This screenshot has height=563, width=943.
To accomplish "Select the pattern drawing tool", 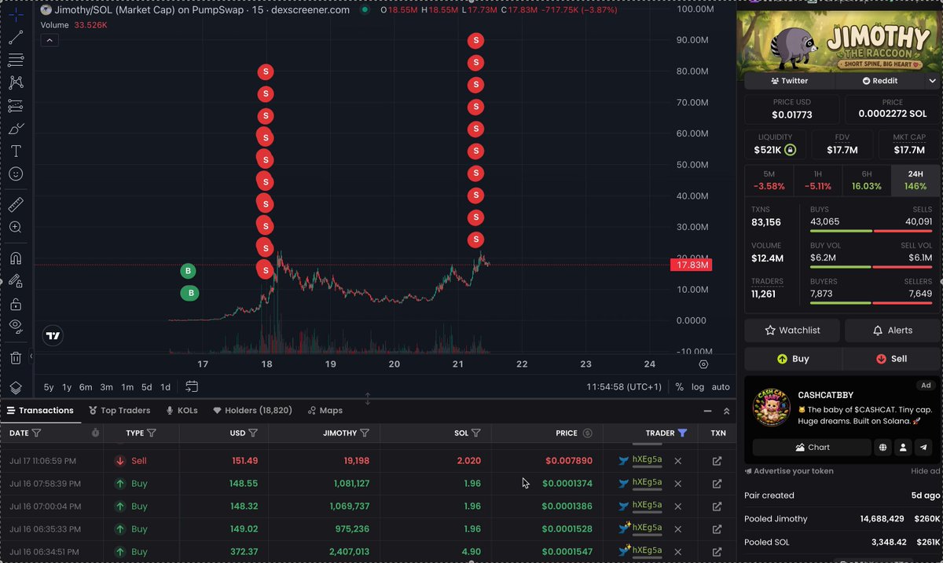I will pyautogui.click(x=16, y=82).
